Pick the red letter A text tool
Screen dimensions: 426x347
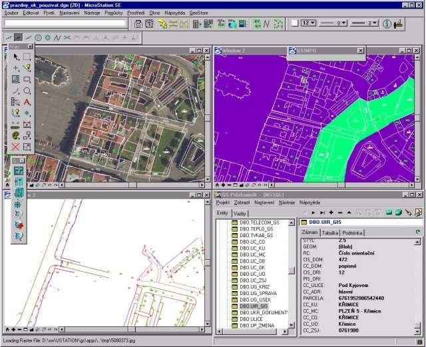[x=27, y=103]
